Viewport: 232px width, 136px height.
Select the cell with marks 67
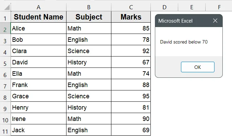click(x=131, y=62)
